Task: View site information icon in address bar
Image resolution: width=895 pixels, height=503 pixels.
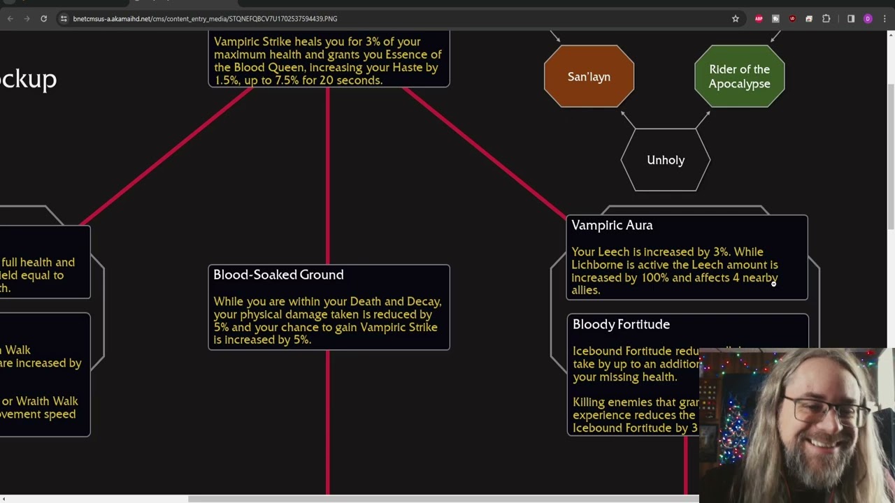Action: (64, 19)
